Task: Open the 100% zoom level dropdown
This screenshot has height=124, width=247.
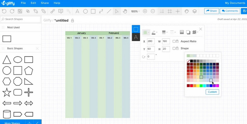Action: pyautogui.click(x=135, y=11)
